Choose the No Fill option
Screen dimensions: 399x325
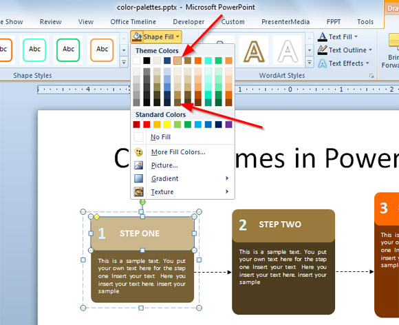click(x=160, y=137)
